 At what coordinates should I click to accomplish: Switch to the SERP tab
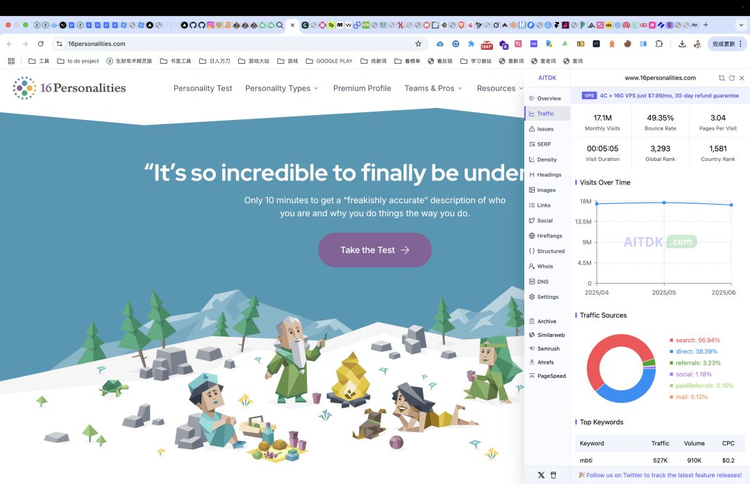[x=540, y=144]
